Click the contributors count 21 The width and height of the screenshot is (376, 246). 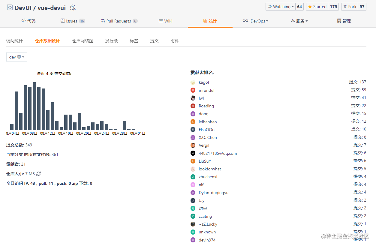tap(23, 164)
